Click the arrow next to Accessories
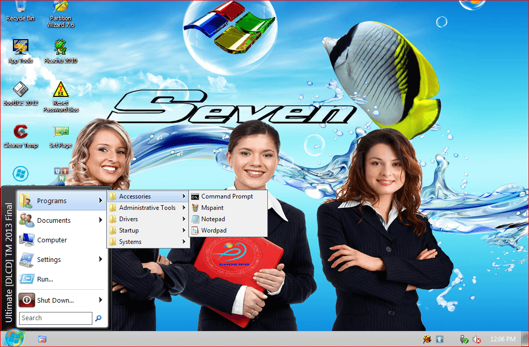Image resolution: width=529 pixels, height=347 pixels. (x=184, y=196)
